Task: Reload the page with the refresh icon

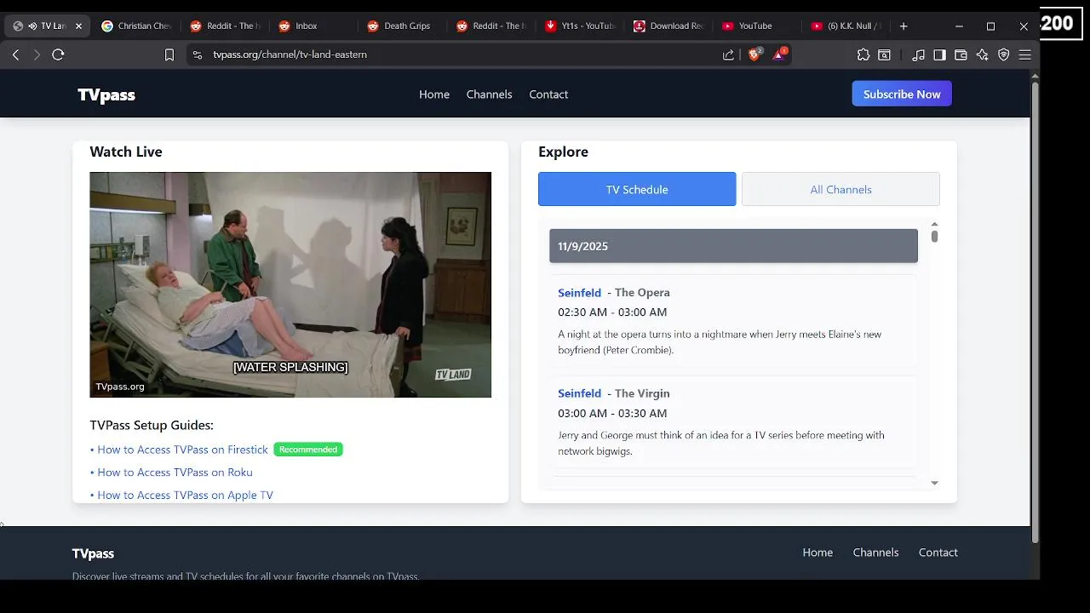Action: point(58,54)
